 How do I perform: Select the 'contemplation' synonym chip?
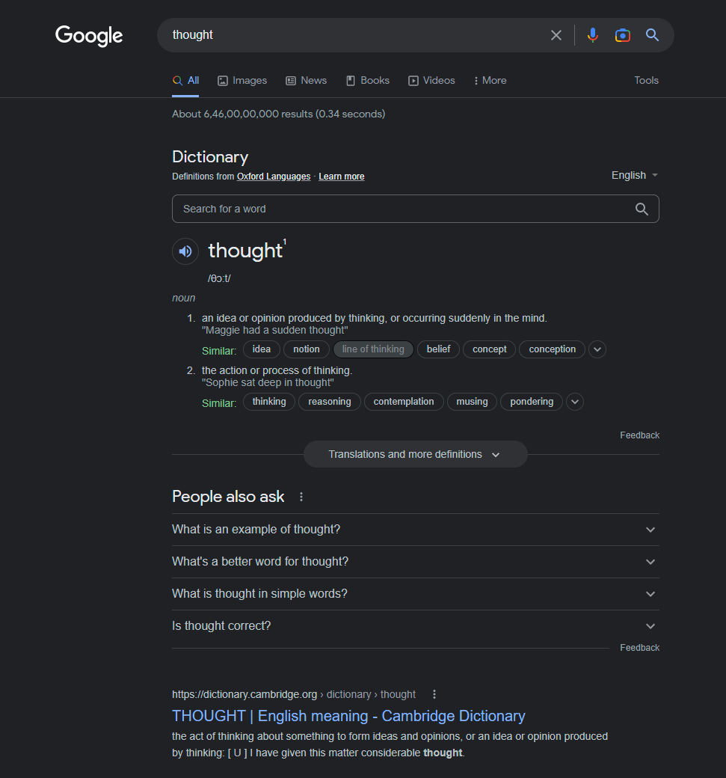click(404, 402)
